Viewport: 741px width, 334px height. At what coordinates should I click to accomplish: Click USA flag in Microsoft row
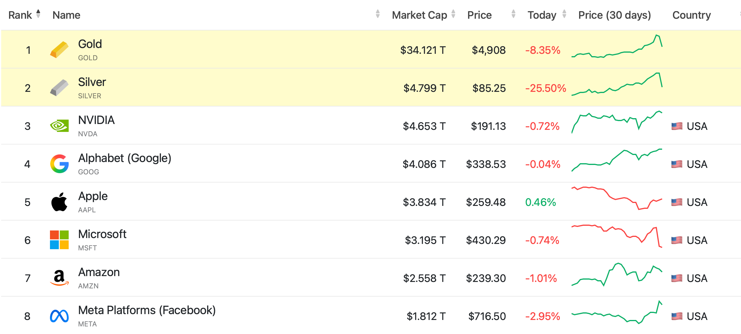click(x=677, y=240)
